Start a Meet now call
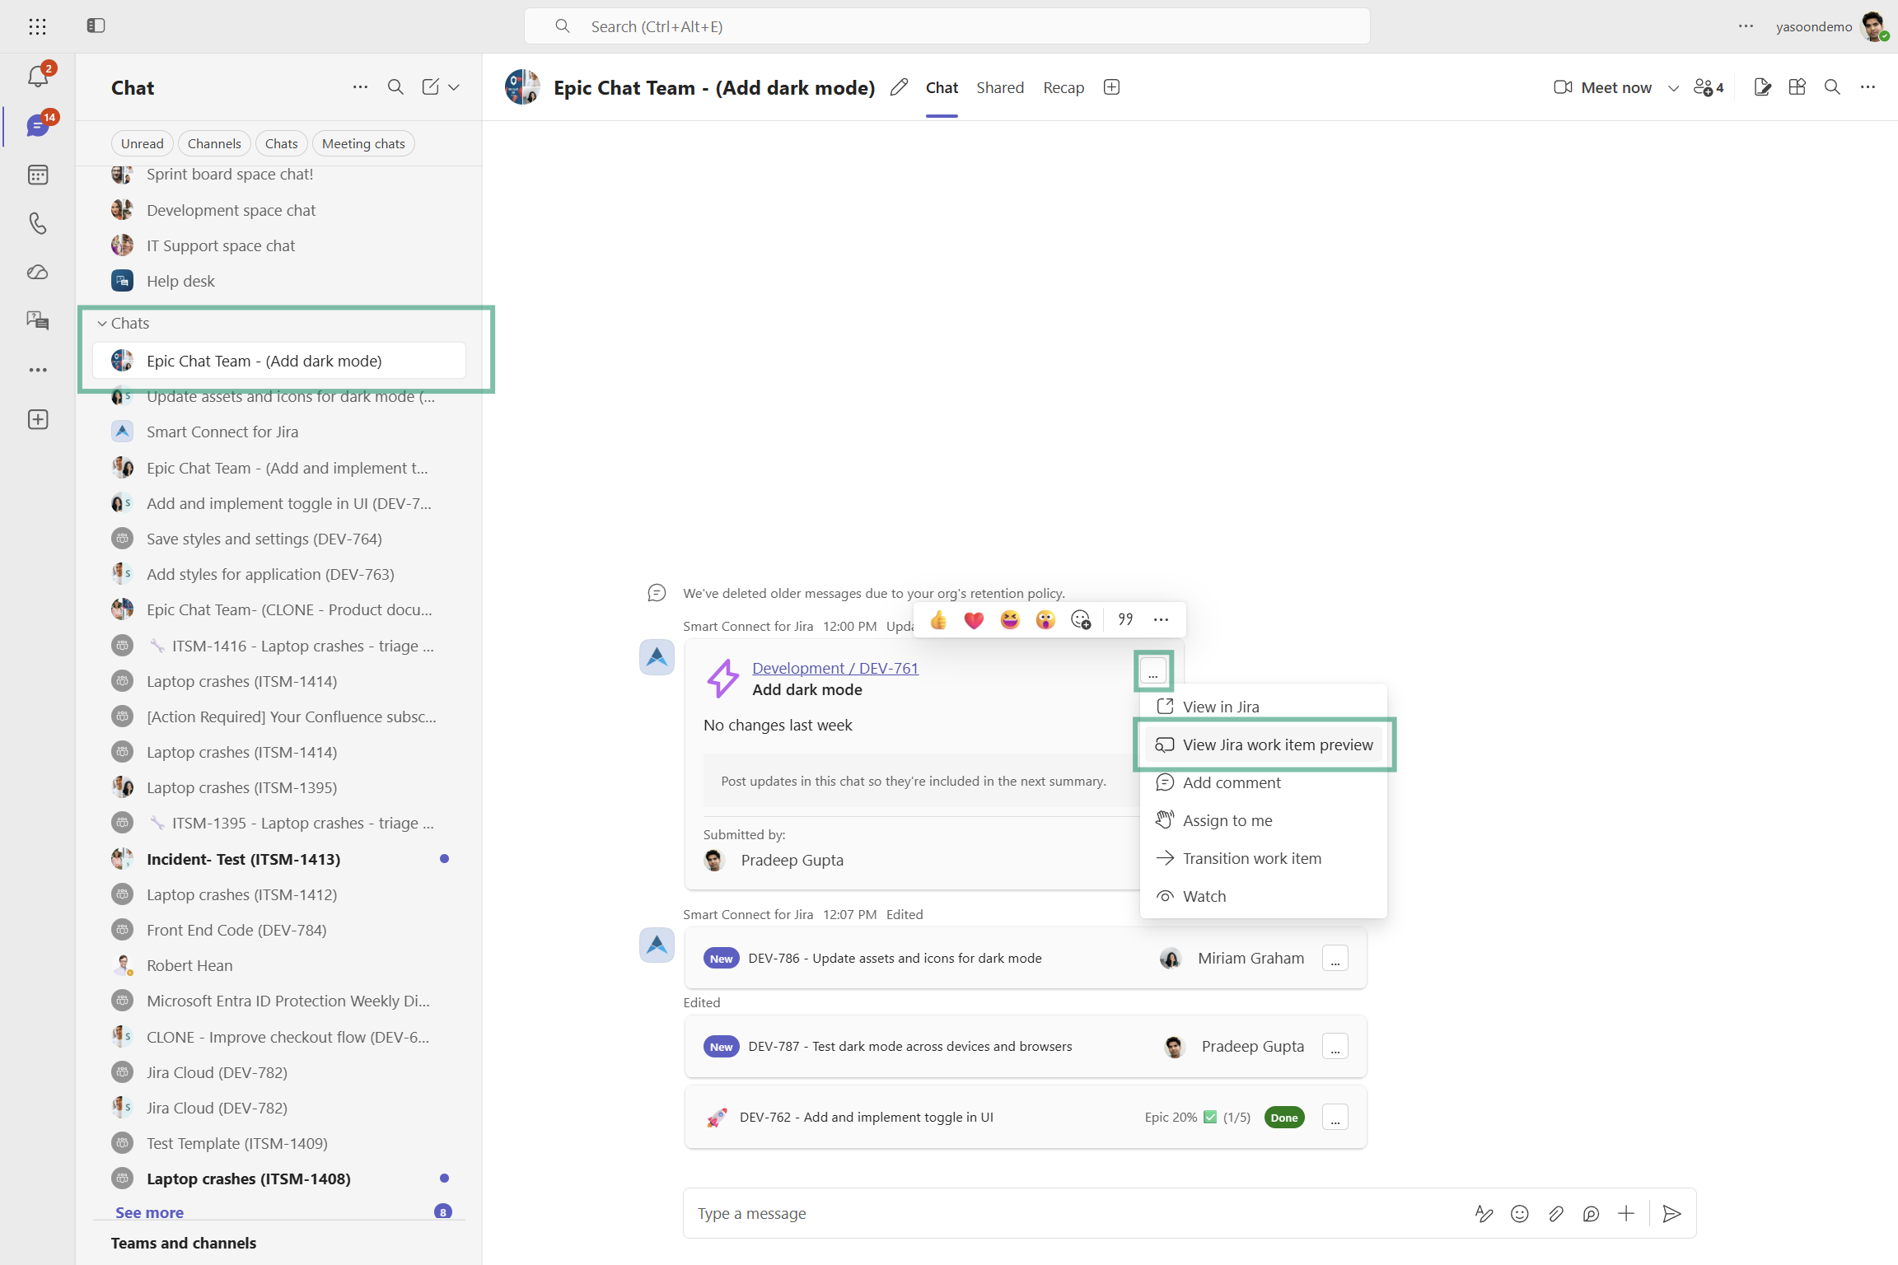Image resolution: width=1898 pixels, height=1265 pixels. [x=1603, y=87]
